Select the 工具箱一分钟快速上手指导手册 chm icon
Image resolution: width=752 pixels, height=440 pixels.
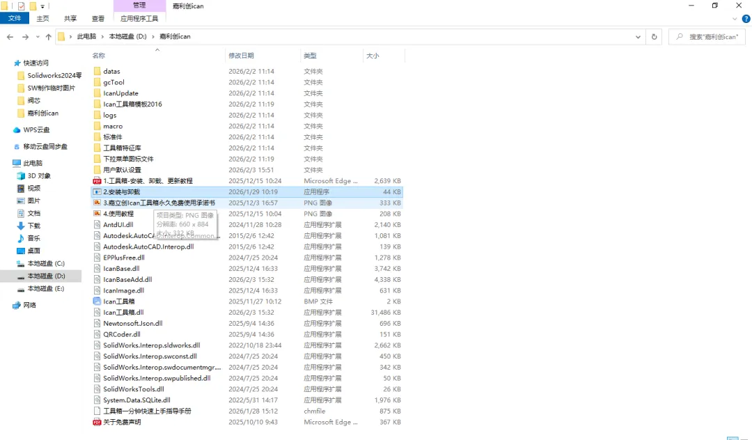[x=97, y=411]
